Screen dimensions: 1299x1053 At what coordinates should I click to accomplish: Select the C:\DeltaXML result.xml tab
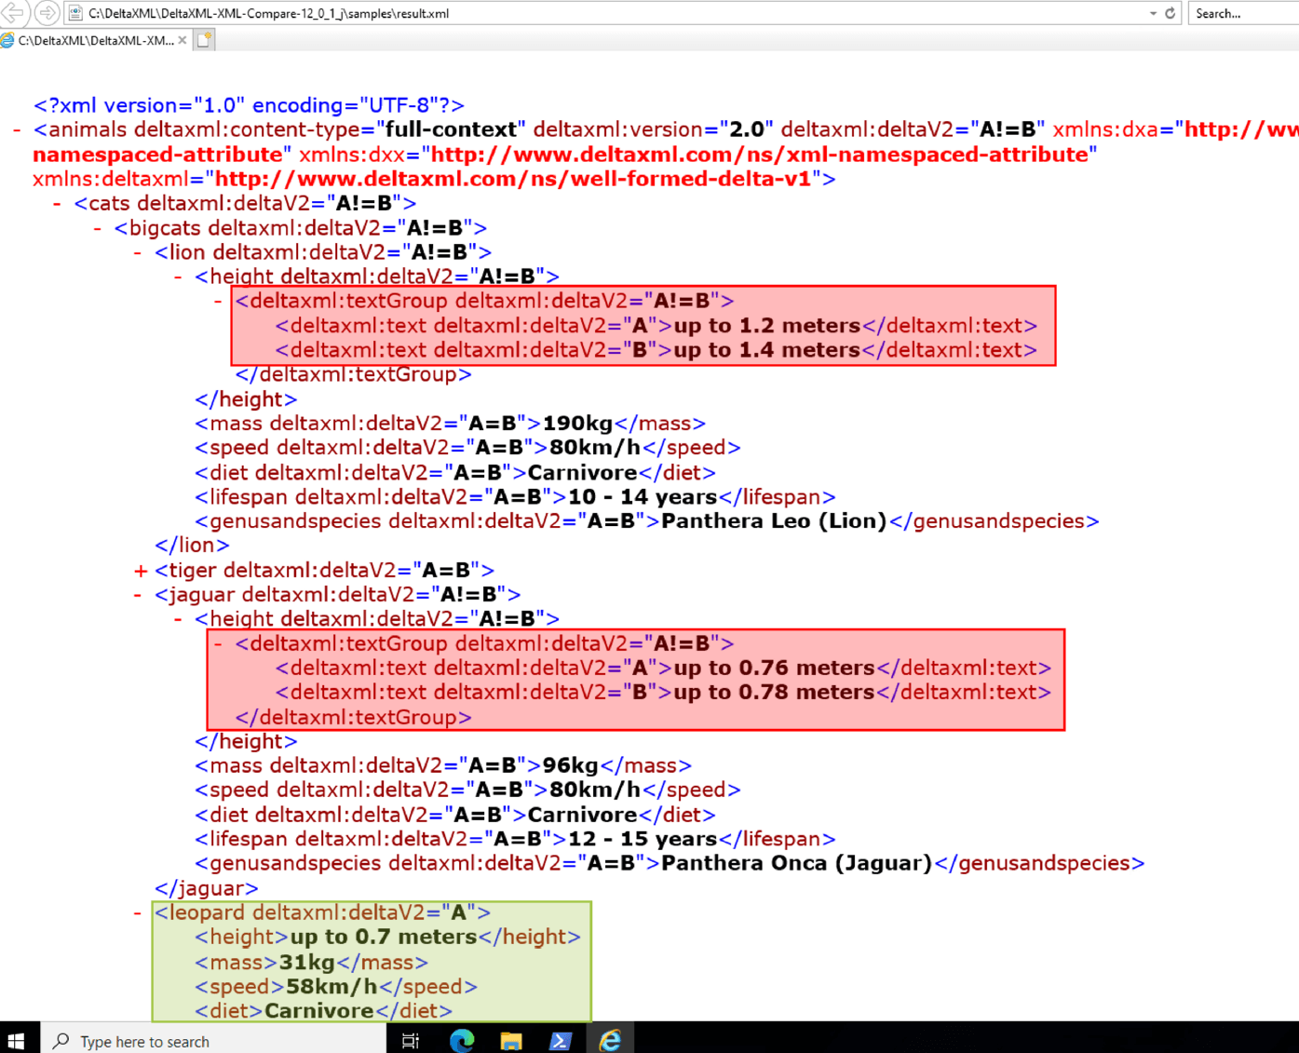(x=93, y=40)
